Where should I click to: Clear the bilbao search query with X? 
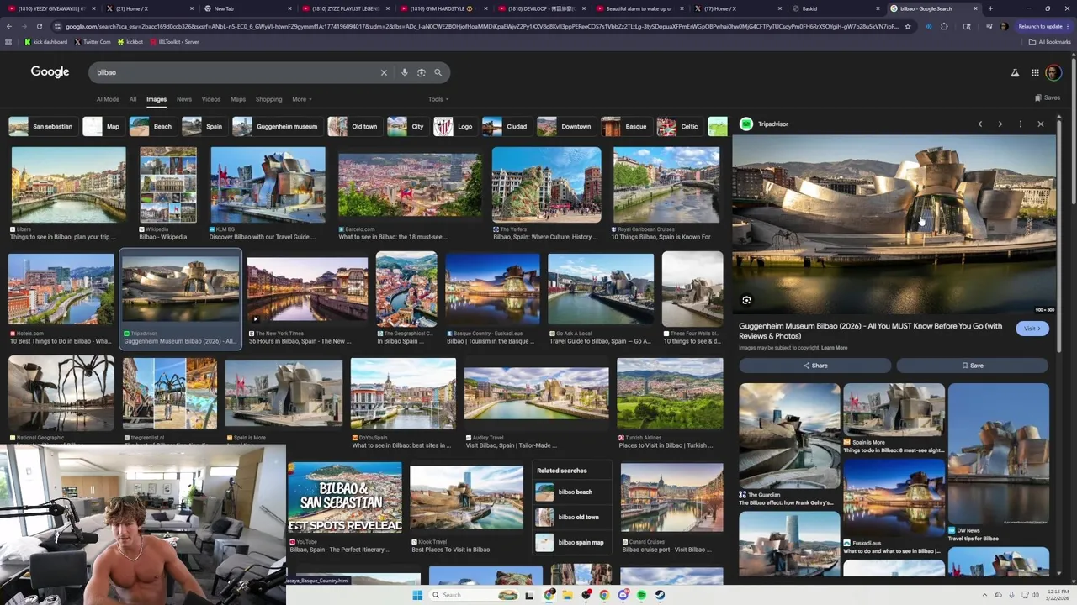point(384,72)
